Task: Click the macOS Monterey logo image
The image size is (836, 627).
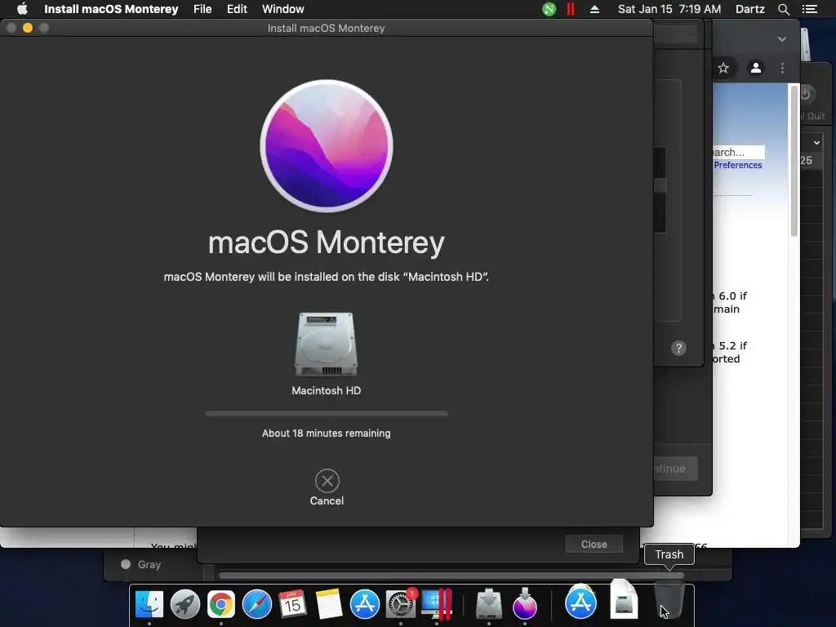Action: point(327,146)
